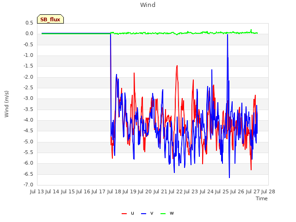This screenshot has height=222, width=296.
Task: Click the 'Time' x-axis label
Action: tap(262, 198)
